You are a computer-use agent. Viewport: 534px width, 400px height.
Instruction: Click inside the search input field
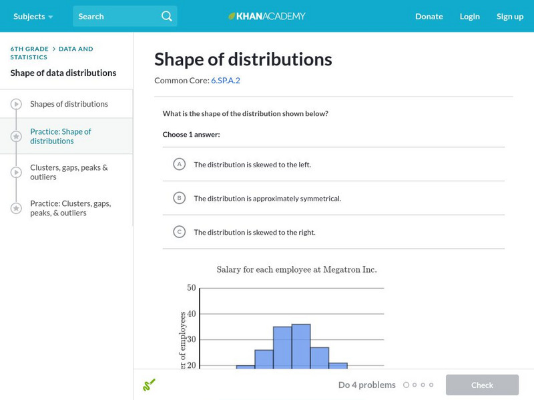point(113,16)
